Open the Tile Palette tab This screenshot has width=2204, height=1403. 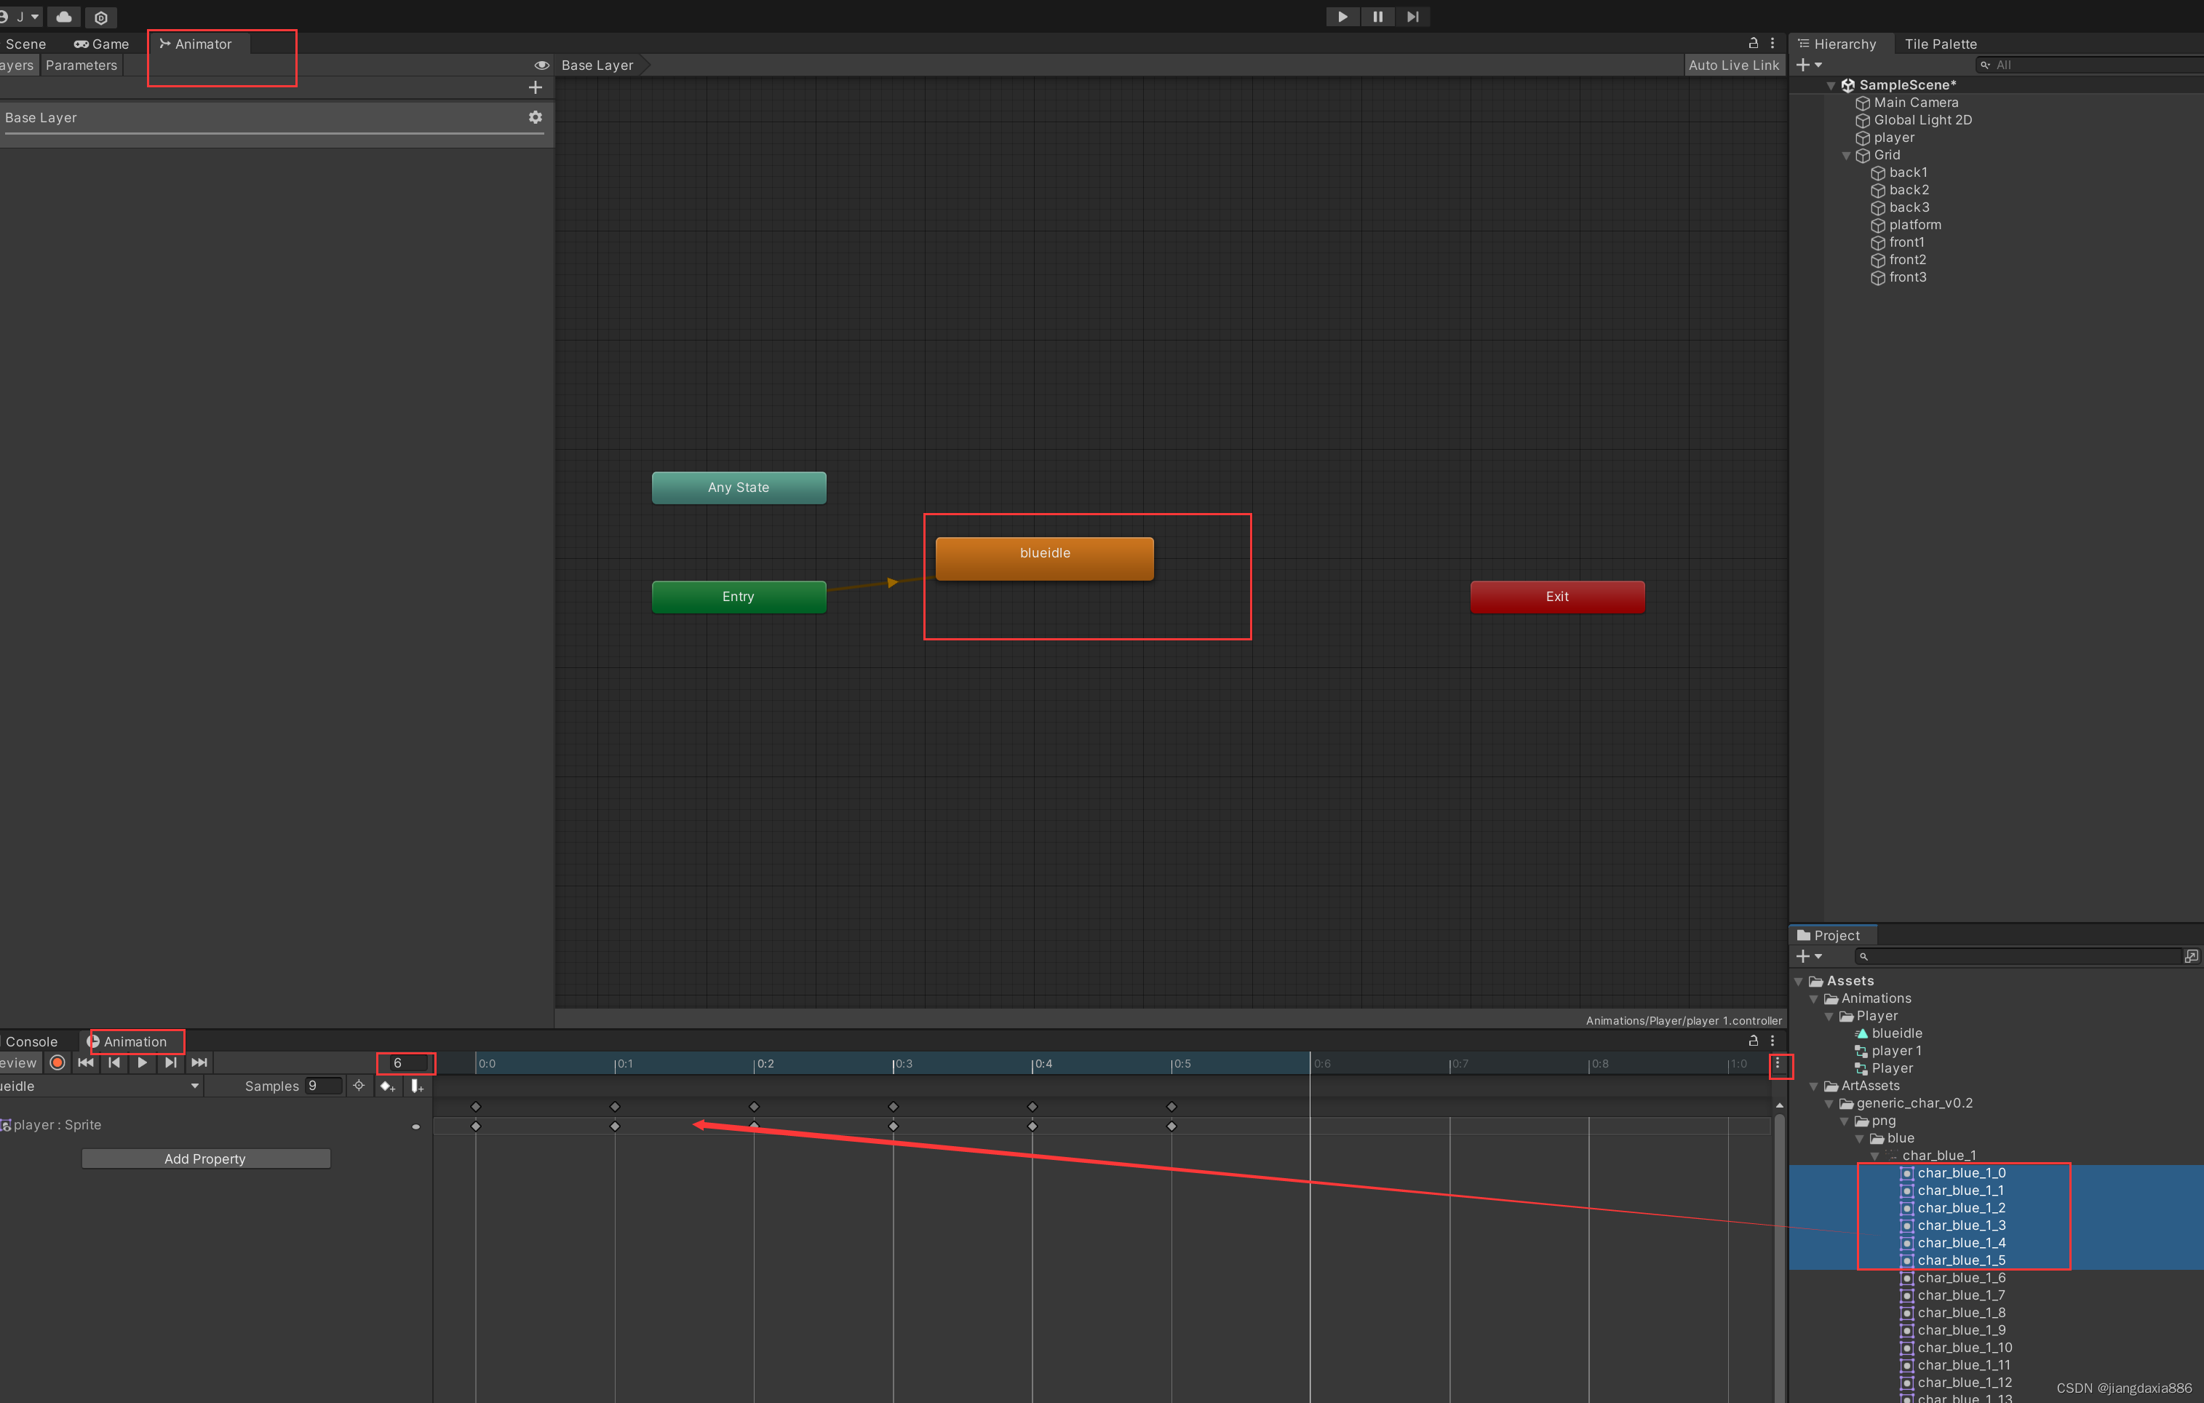point(1939,44)
